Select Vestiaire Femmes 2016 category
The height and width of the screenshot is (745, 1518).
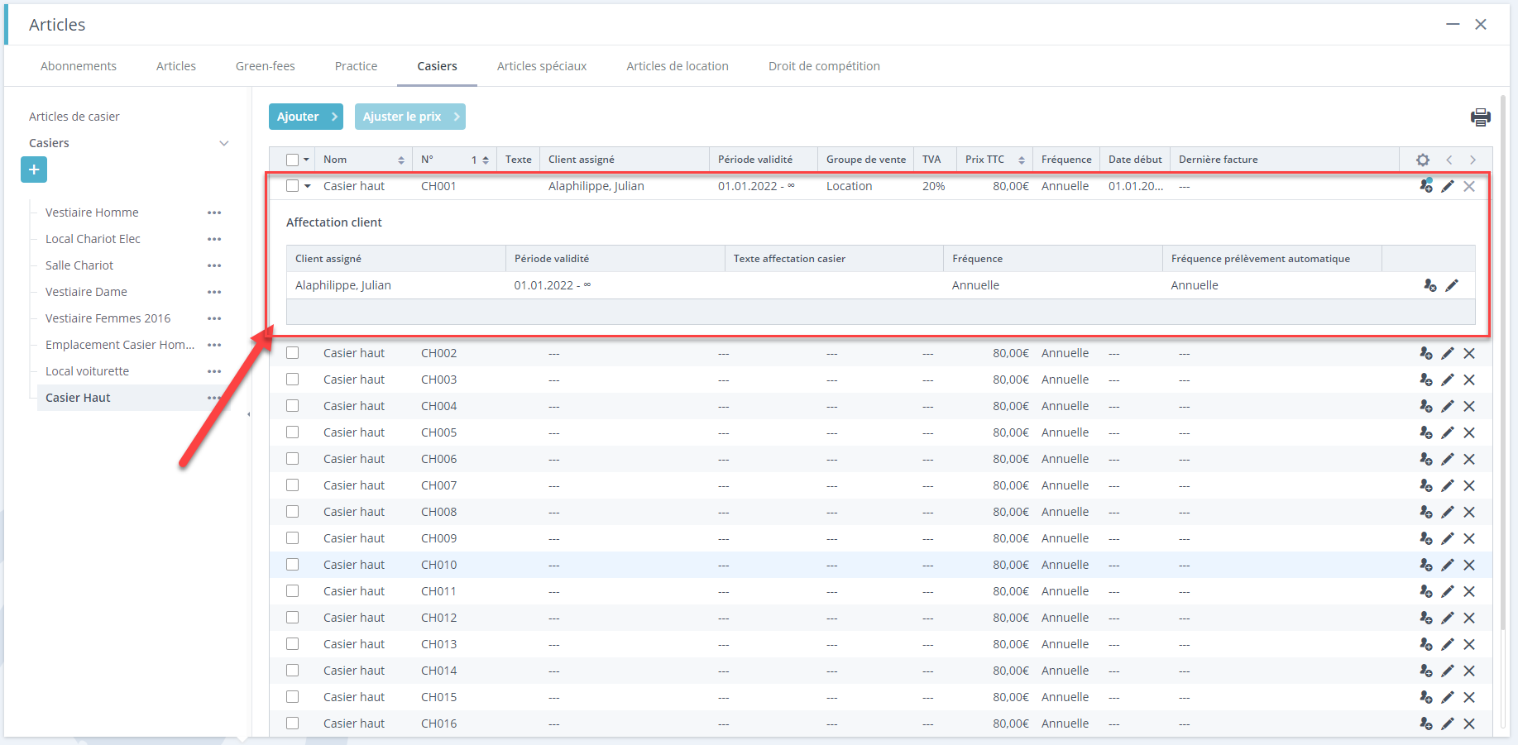(108, 318)
